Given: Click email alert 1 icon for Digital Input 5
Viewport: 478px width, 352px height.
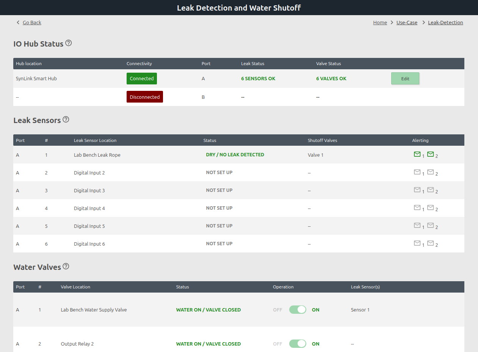Looking at the screenshot, I should (417, 225).
